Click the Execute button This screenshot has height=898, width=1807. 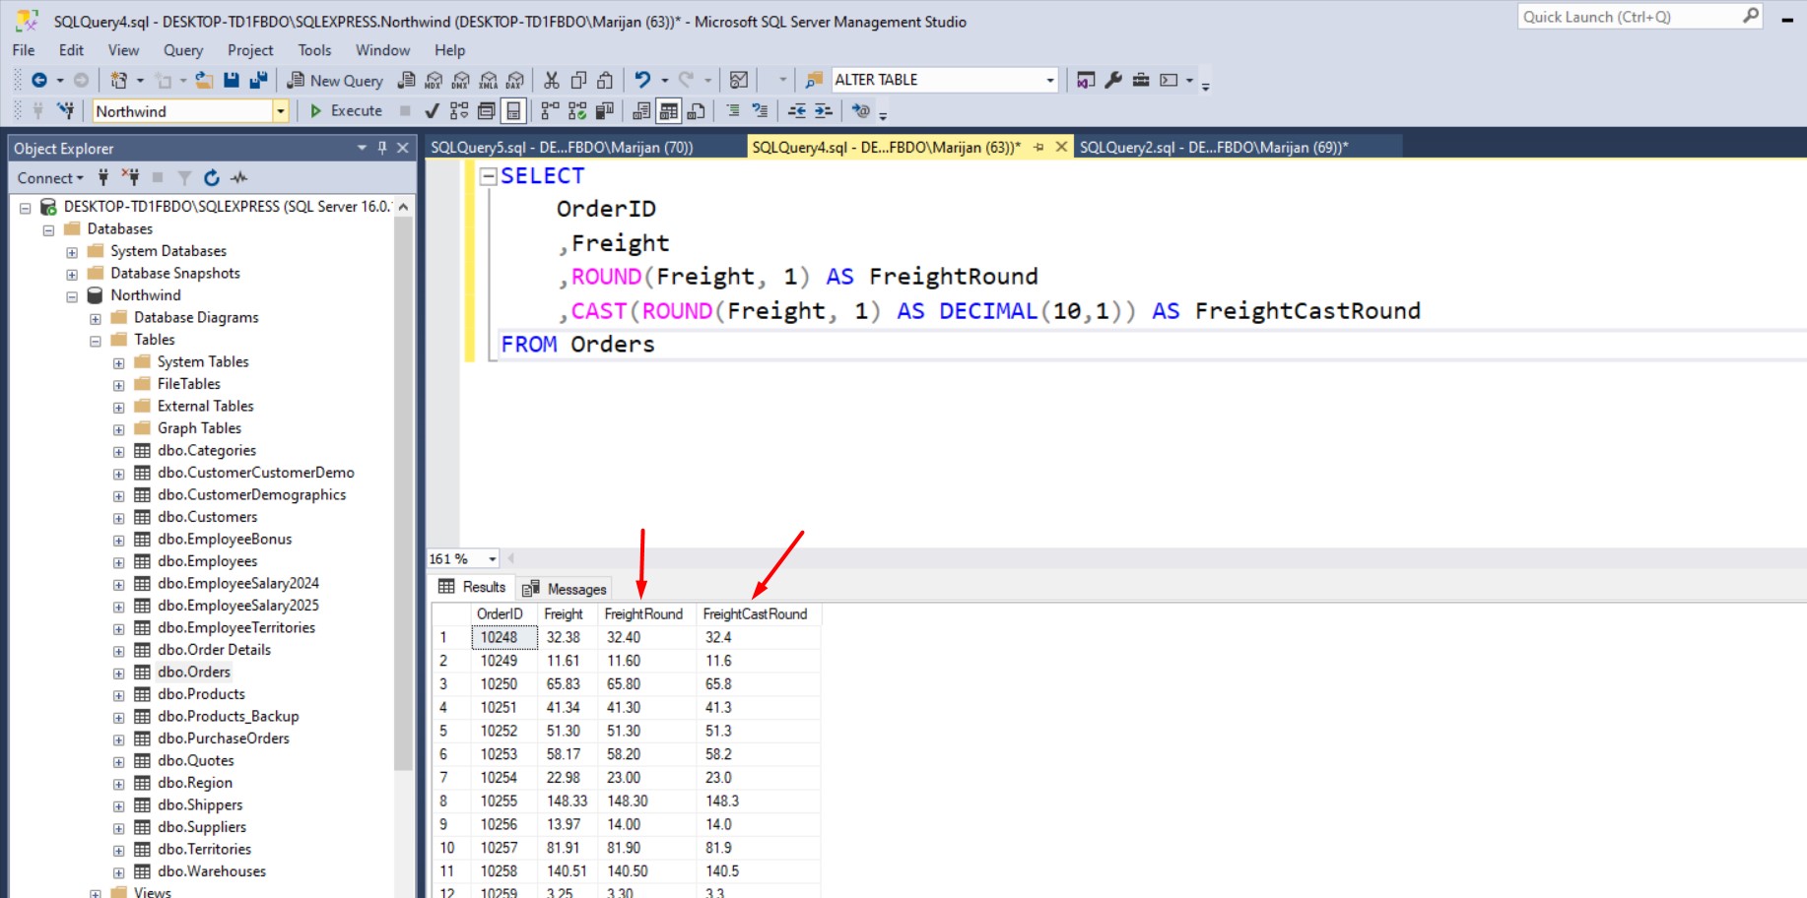tap(346, 111)
